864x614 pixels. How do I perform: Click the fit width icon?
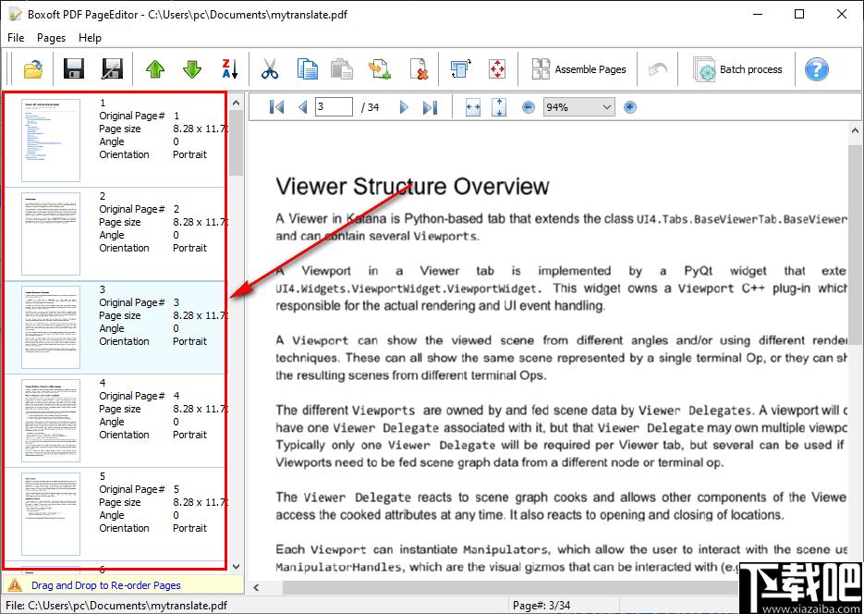473,107
